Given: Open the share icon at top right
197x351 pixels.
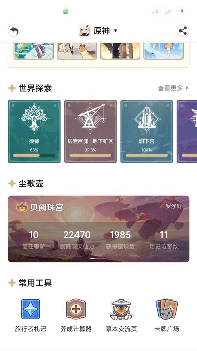Looking at the screenshot, I should coord(183,31).
